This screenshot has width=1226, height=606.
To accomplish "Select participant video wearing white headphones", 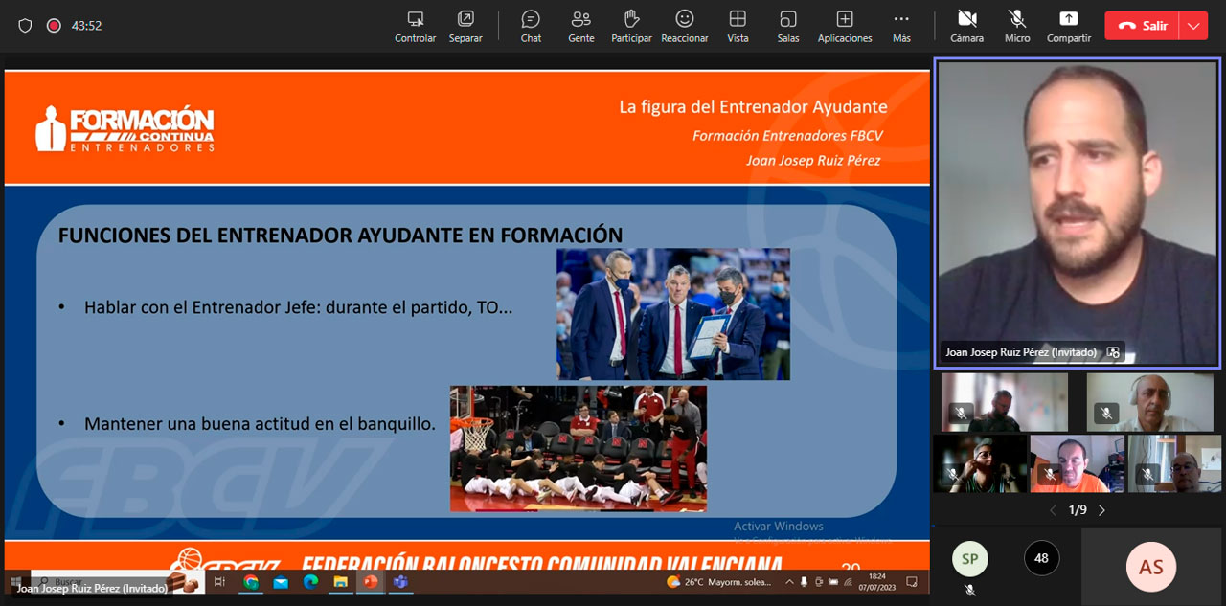I will point(1149,402).
